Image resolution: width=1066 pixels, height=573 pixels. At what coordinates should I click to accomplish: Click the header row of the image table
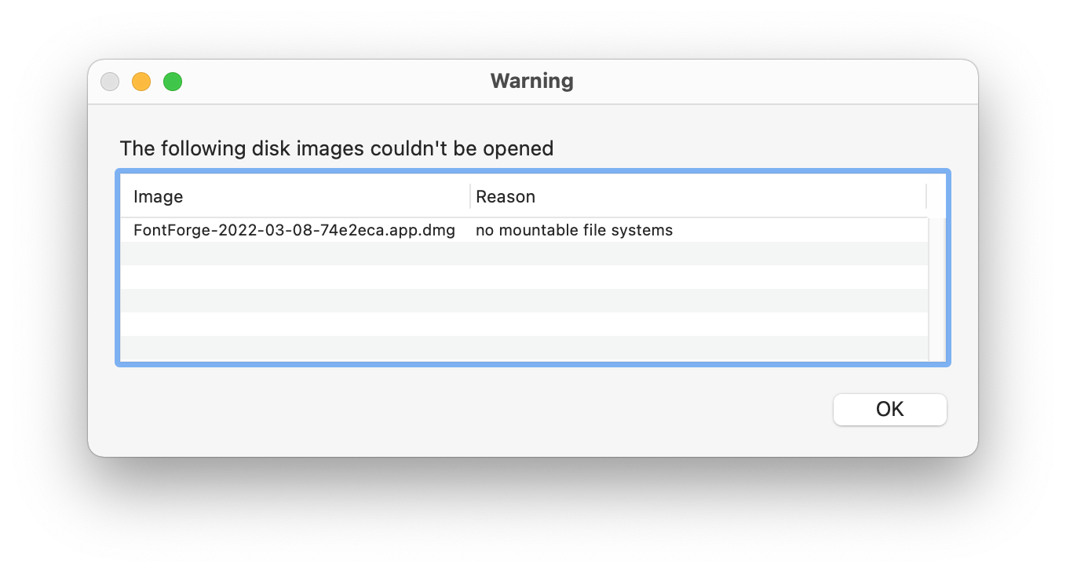pos(314,196)
